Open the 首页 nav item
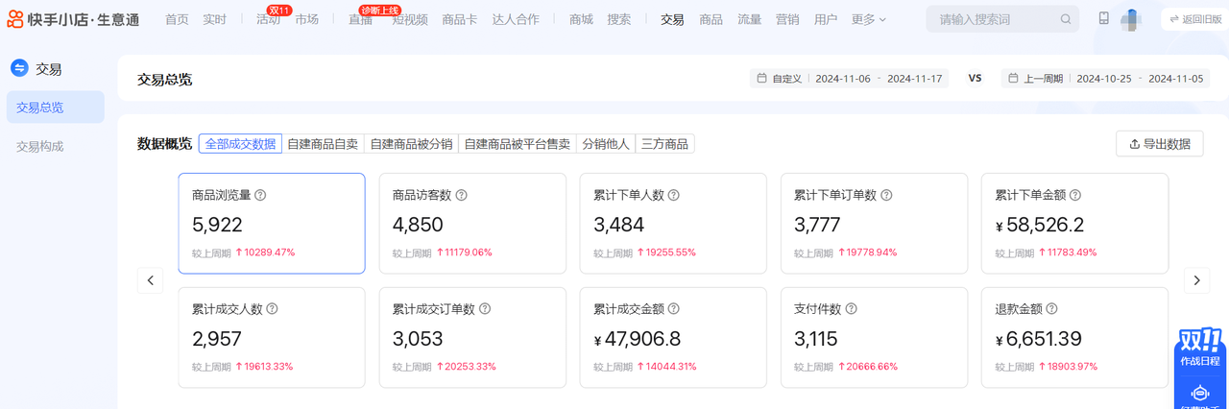Image resolution: width=1229 pixels, height=409 pixels. [177, 19]
